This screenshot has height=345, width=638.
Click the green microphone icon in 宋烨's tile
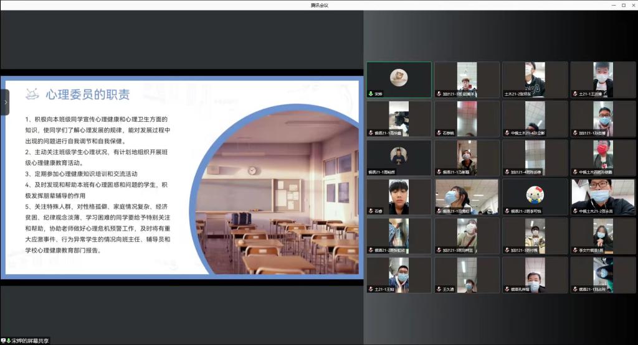[370, 94]
